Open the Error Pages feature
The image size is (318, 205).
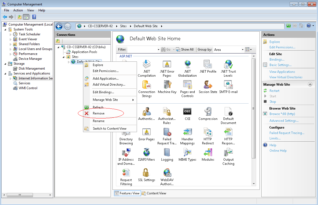point(146,134)
